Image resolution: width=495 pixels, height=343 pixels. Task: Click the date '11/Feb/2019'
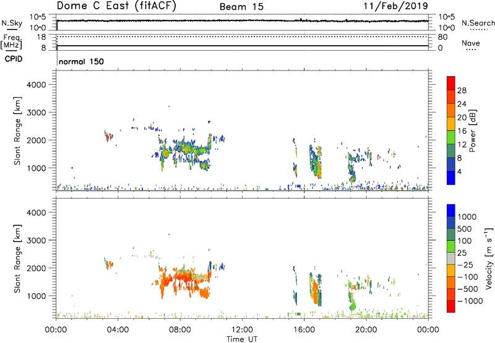(x=396, y=6)
